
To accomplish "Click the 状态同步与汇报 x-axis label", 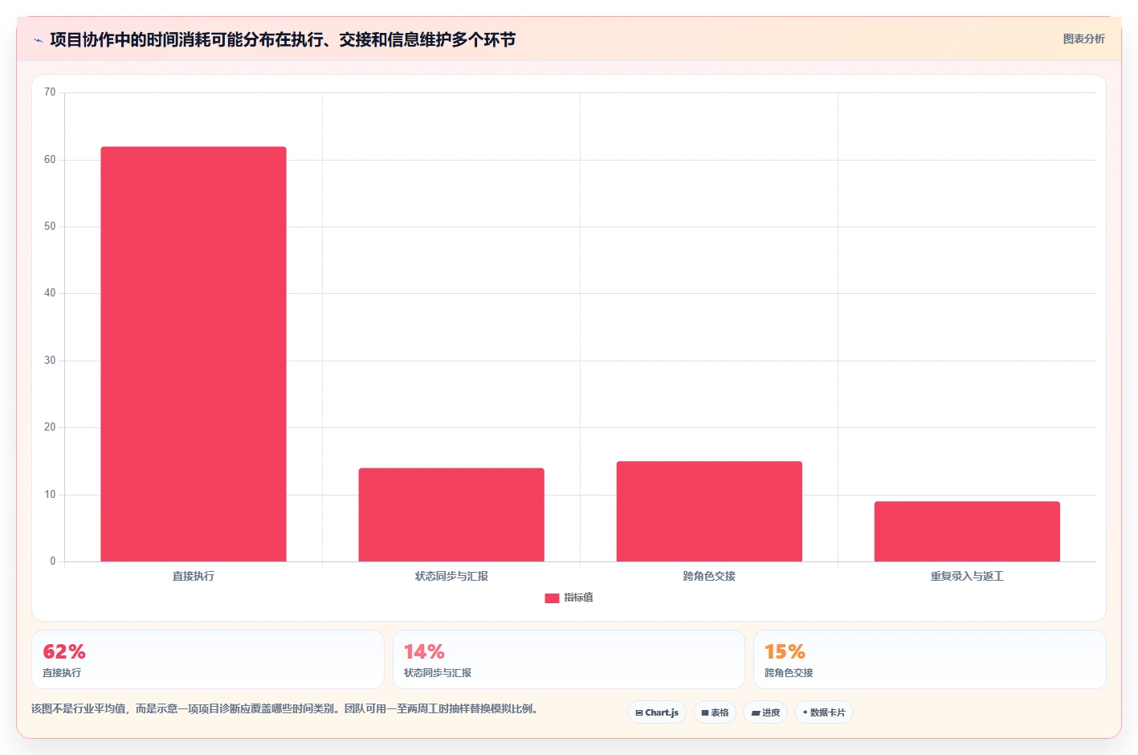I will [x=451, y=576].
